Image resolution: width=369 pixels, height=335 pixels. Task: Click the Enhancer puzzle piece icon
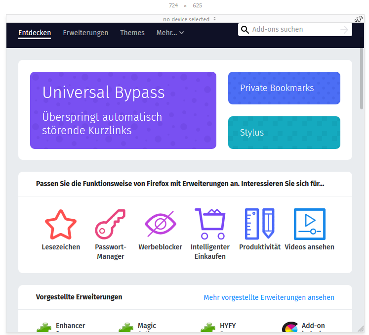(x=44, y=327)
